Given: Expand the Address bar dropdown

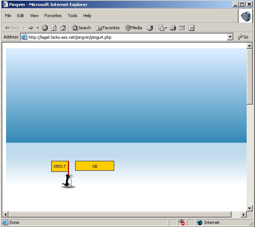Looking at the screenshot, I should [x=230, y=37].
